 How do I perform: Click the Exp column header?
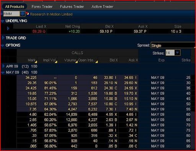tap(161, 60)
